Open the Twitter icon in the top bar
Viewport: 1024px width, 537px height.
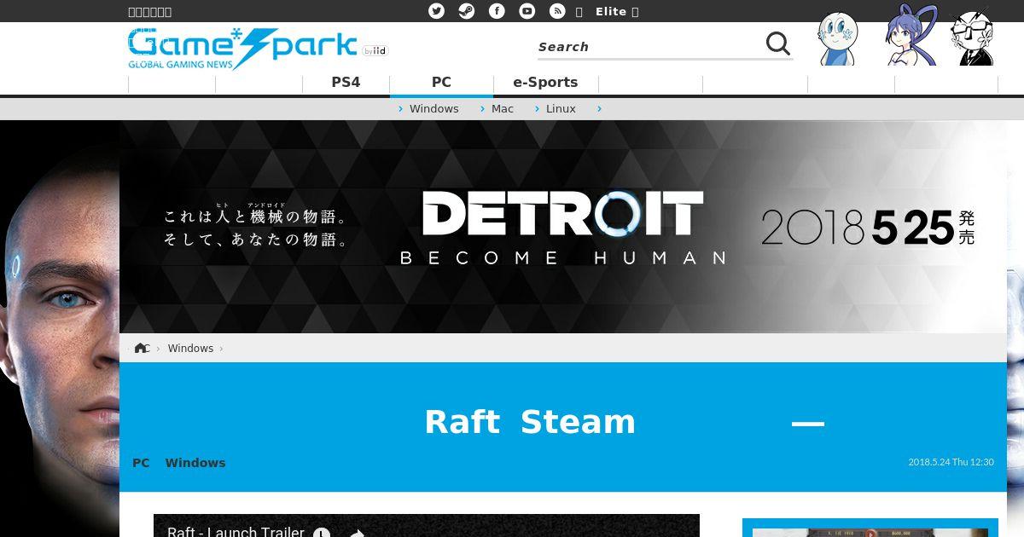[436, 11]
